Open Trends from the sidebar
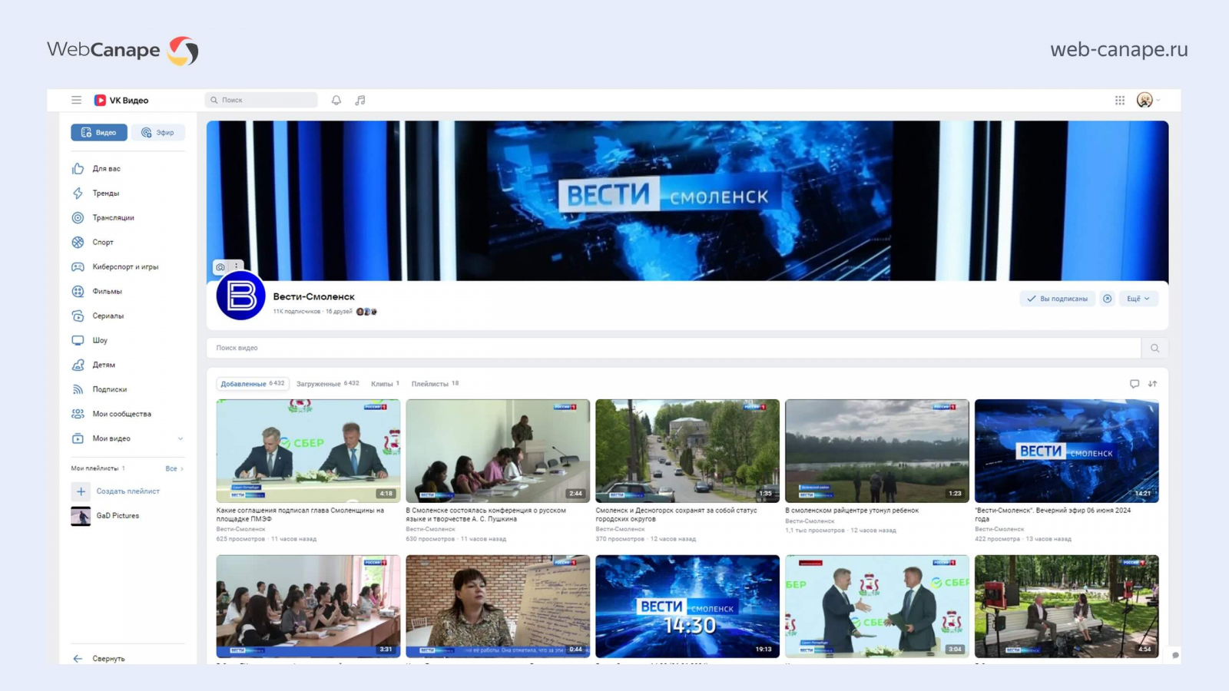 point(105,193)
